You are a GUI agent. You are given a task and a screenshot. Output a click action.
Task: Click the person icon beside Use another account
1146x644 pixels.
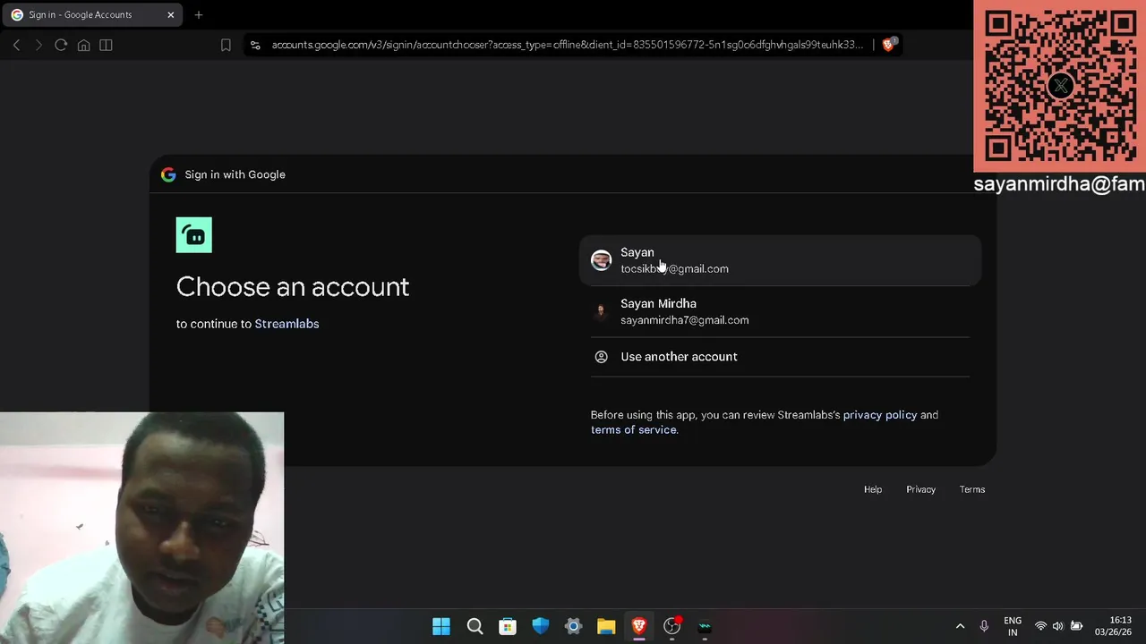coord(601,357)
